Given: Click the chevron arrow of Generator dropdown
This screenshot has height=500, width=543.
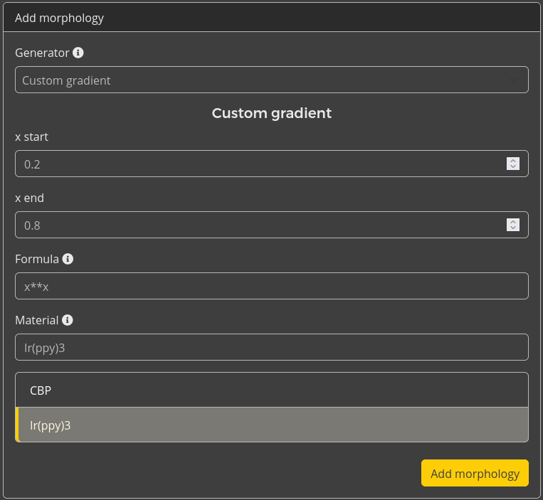Looking at the screenshot, I should 515,80.
